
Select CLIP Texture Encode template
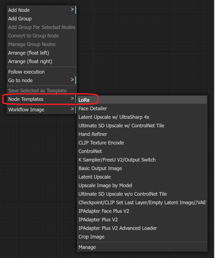(142, 143)
